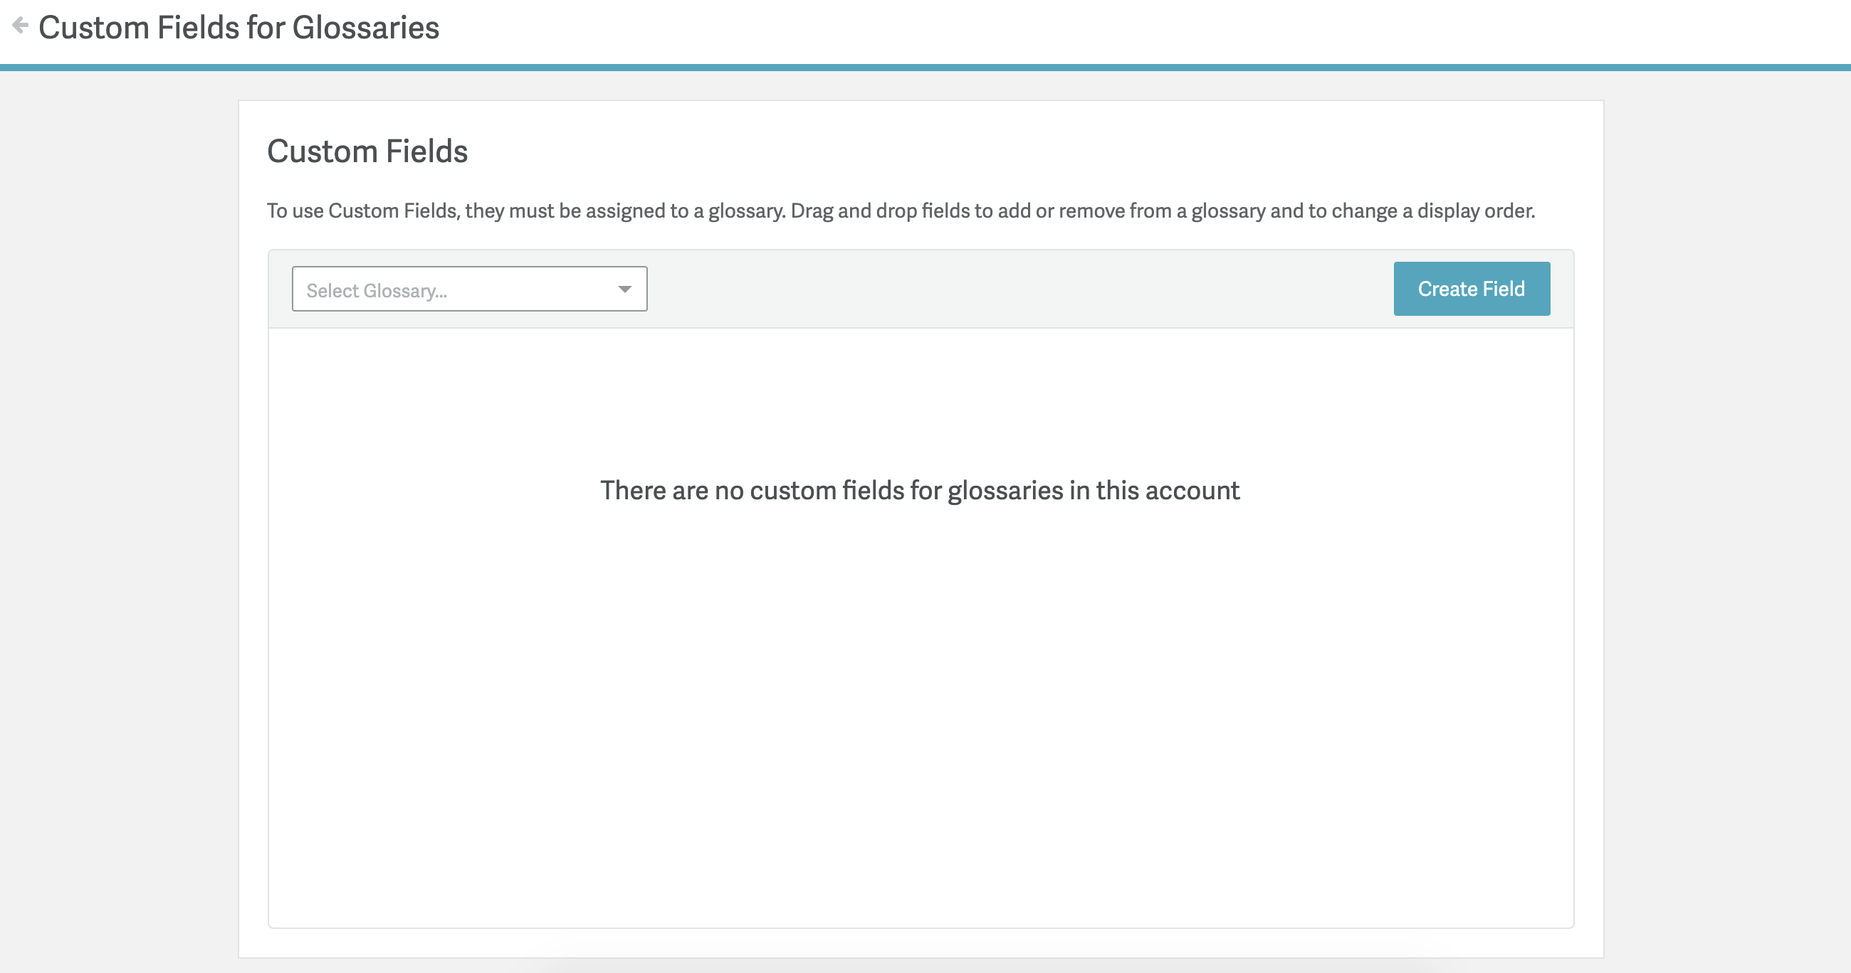This screenshot has width=1851, height=973.
Task: Click the 'Custom Fields' section heading
Action: coord(367,151)
